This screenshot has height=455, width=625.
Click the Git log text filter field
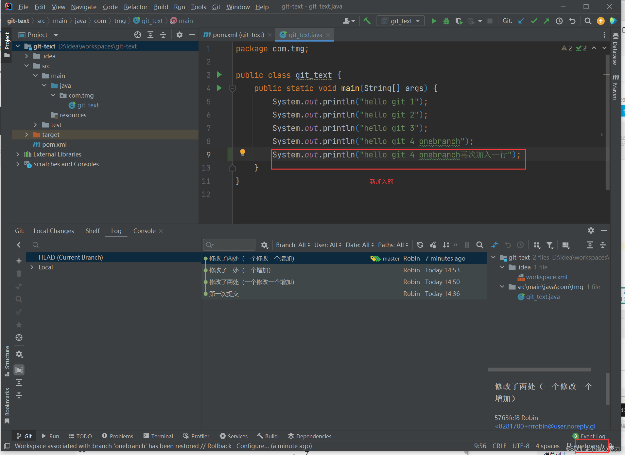(x=229, y=245)
